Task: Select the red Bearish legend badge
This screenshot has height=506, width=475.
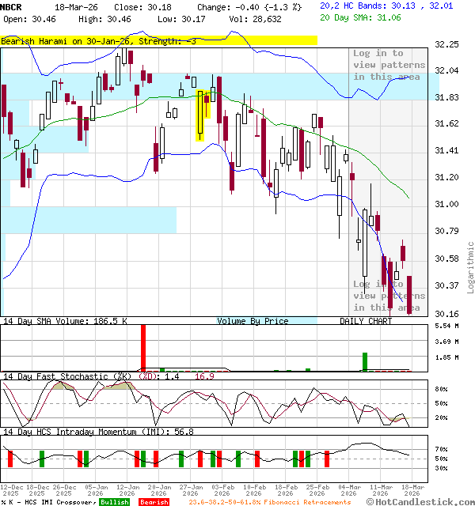Action: 154,502
